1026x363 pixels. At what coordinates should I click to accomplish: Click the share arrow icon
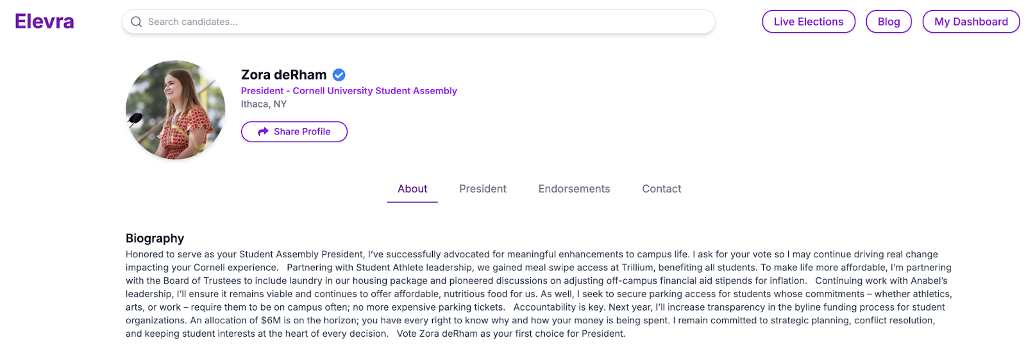point(263,132)
